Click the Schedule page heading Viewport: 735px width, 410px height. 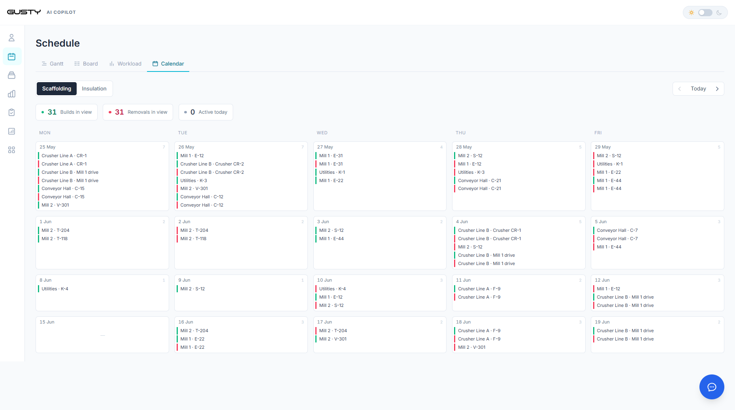click(x=58, y=43)
